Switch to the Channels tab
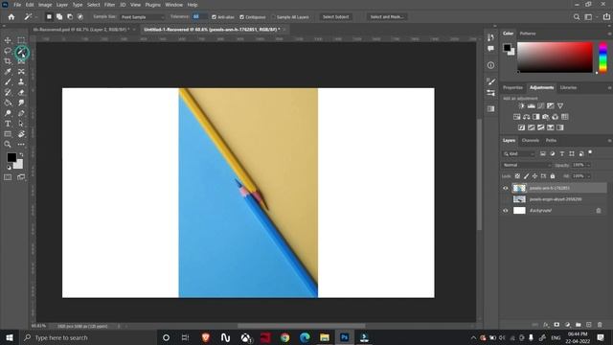613x345 pixels. (x=530, y=141)
